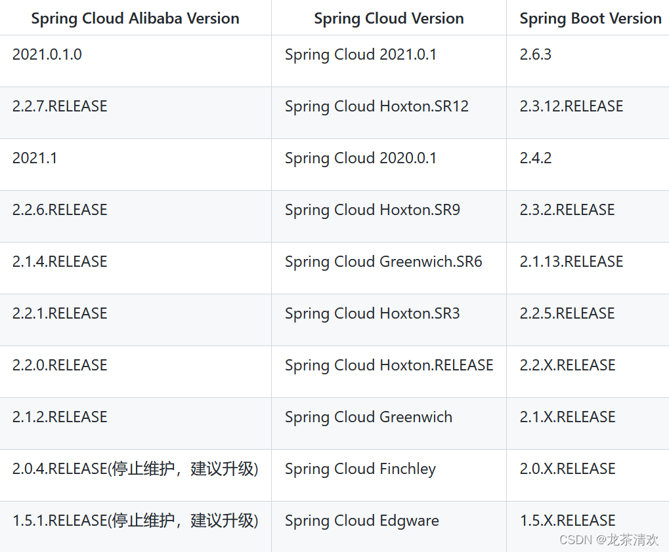
Task: Select the 'Spring Cloud Edgware' cell
Action: coord(389,526)
